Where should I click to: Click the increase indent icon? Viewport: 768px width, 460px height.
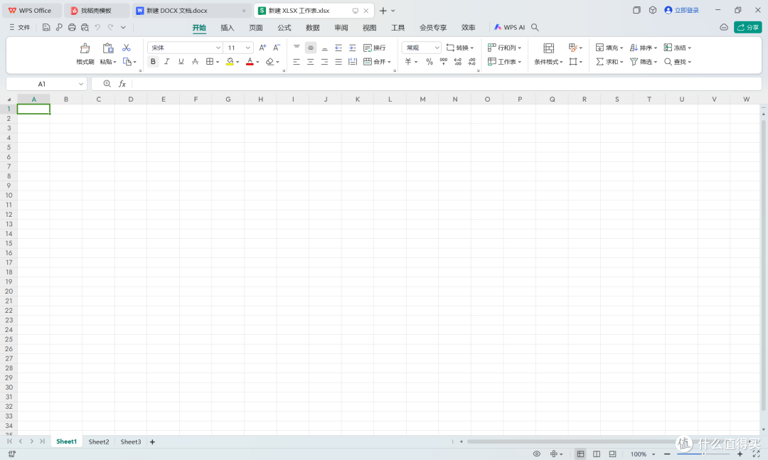(x=352, y=48)
